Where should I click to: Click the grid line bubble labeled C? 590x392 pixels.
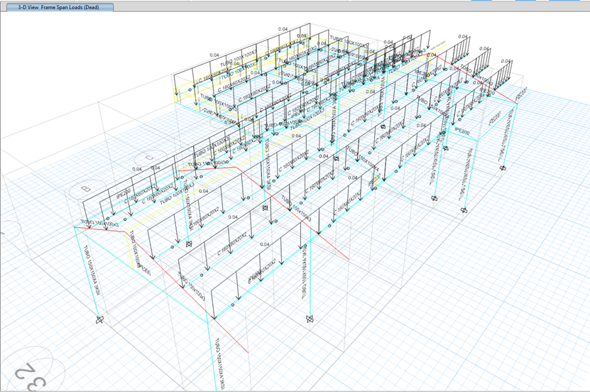[150, 157]
